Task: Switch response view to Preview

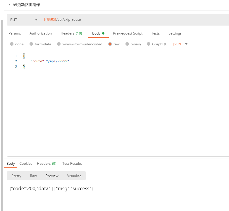Action: 52,176
